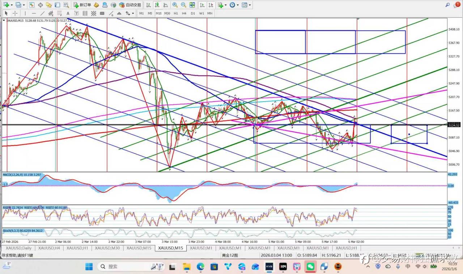Toggle the chart auto-scroll button

pos(202,5)
